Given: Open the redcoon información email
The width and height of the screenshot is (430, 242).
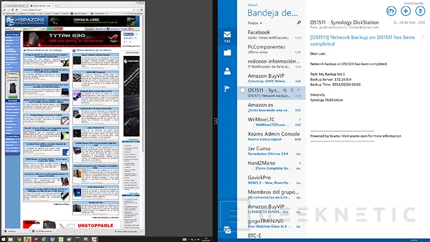Looking at the screenshot, I should coord(272,63).
